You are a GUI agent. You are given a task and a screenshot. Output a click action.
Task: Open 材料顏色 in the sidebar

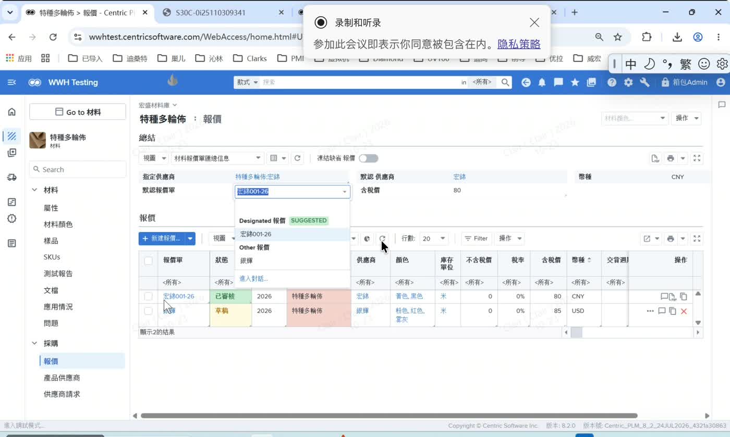pyautogui.click(x=58, y=224)
